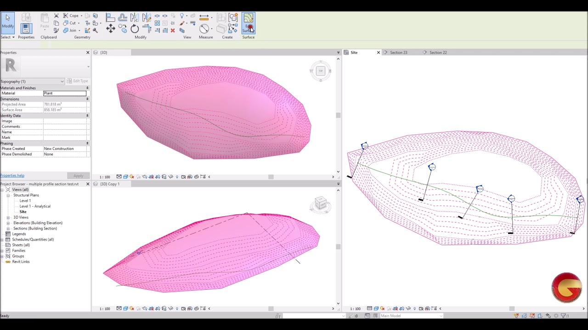This screenshot has width=588, height=330.
Task: Open the Cope tool dropdown arrow
Action: pos(81,16)
